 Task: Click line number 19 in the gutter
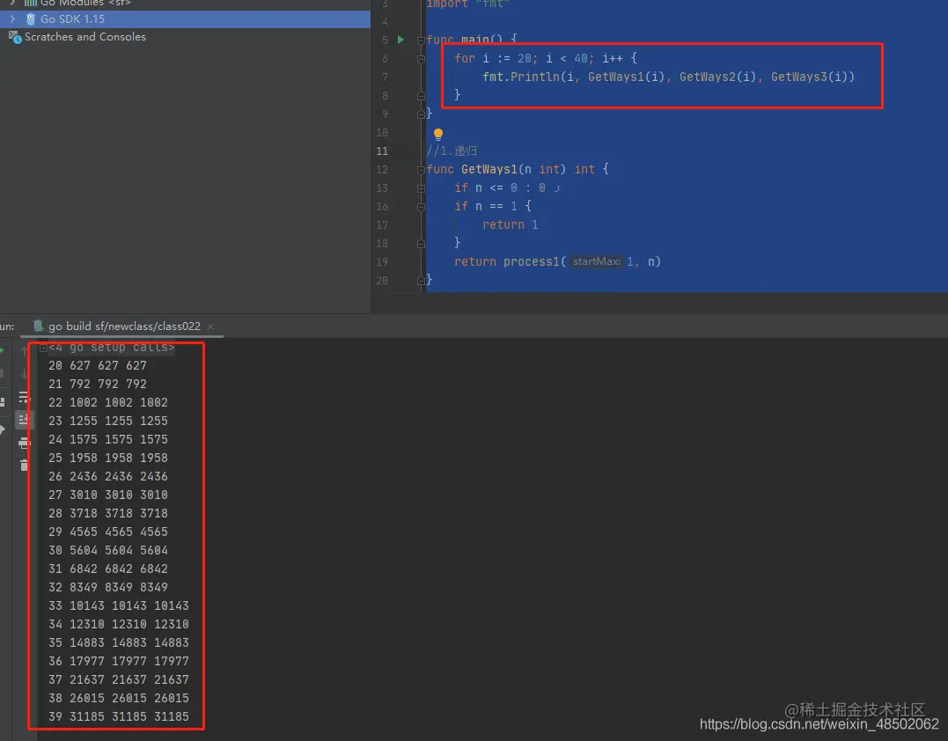[382, 261]
